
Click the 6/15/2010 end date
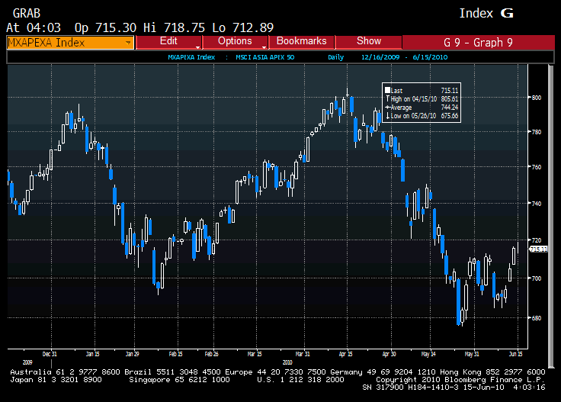(x=430, y=57)
